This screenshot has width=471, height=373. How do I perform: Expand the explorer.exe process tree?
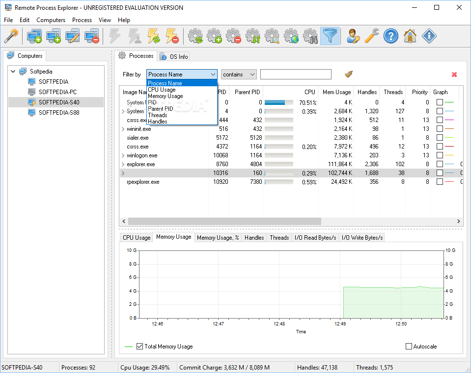[x=123, y=164]
